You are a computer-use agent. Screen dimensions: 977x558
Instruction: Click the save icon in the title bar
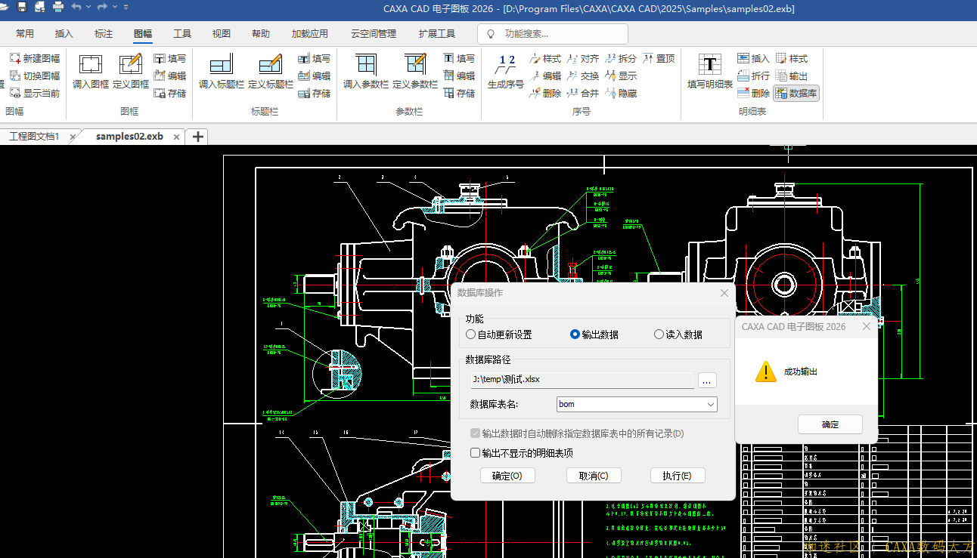[x=22, y=8]
